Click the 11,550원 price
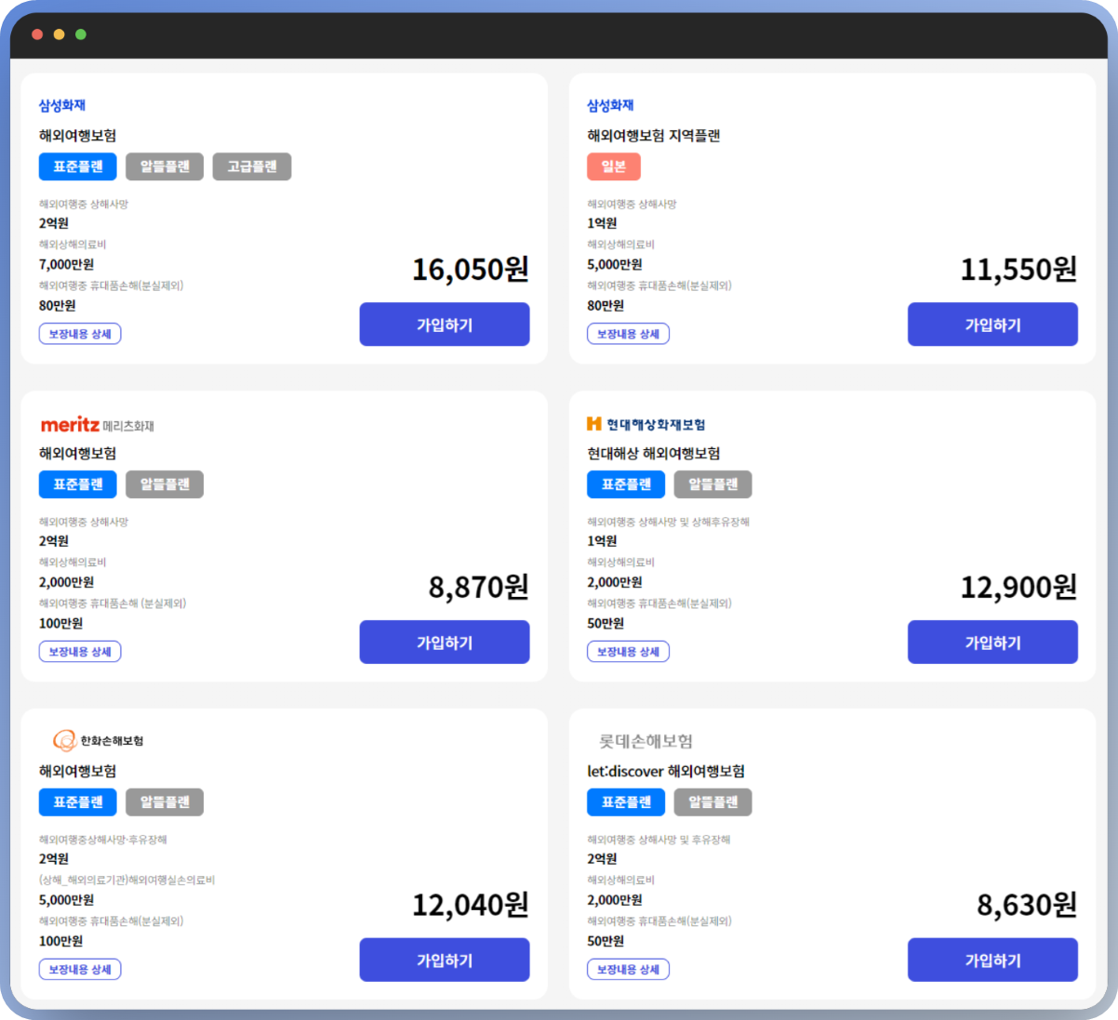1118x1020 pixels. point(1018,270)
